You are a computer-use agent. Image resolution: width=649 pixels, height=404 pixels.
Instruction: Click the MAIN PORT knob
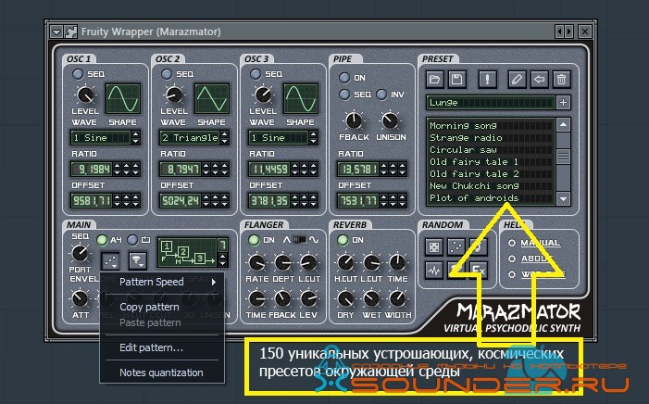tap(80, 253)
